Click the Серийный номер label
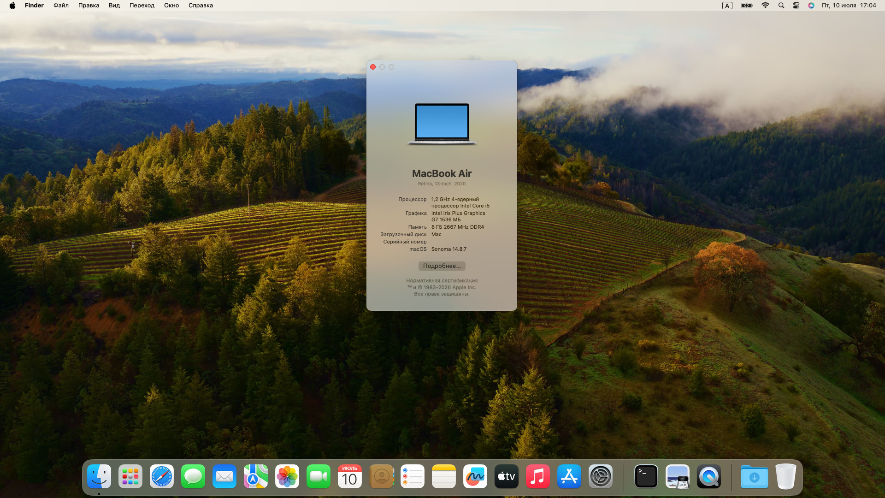The height and width of the screenshot is (498, 885). point(405,242)
